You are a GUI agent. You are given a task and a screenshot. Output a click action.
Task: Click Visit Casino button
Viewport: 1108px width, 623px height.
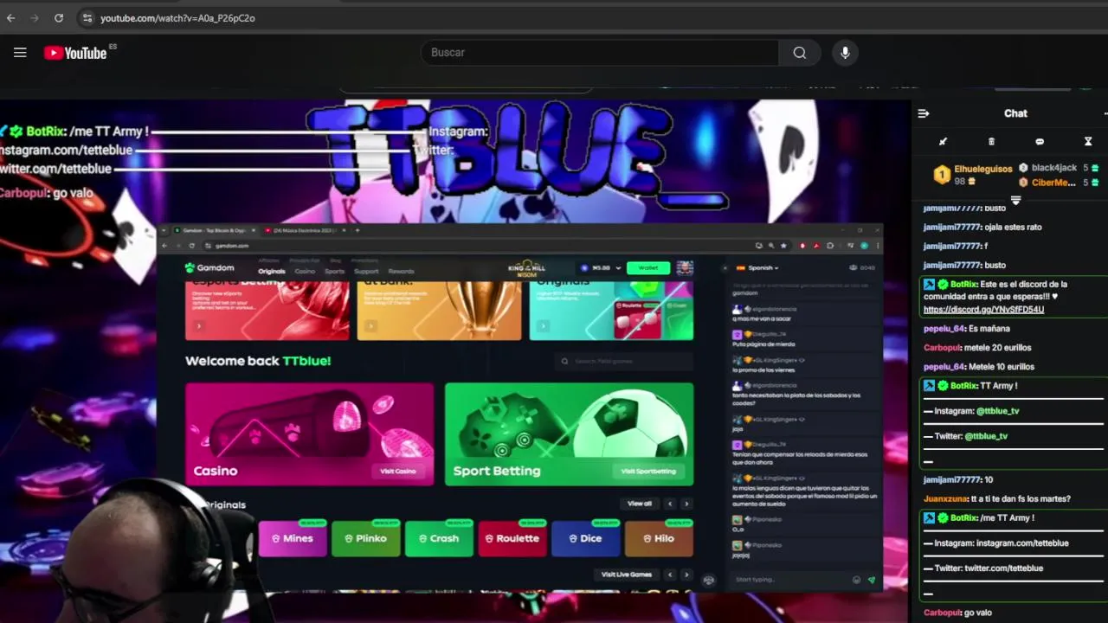(398, 471)
